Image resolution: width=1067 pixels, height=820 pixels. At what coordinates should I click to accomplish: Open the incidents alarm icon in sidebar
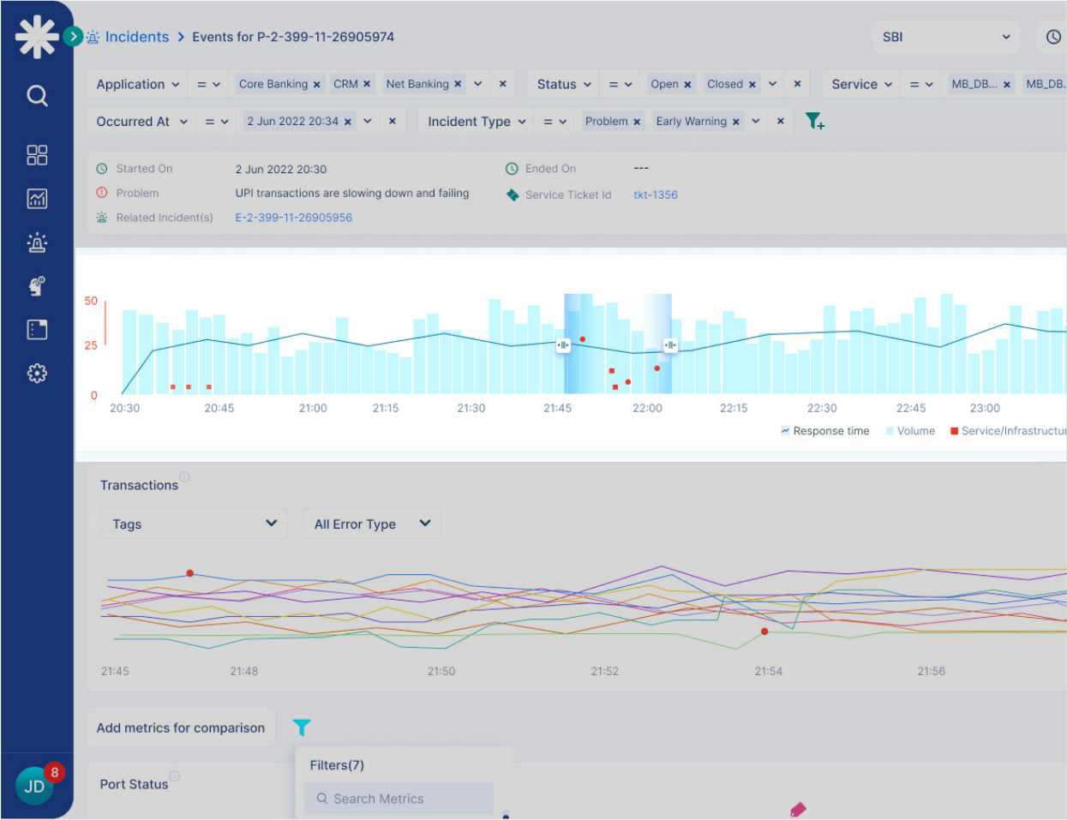click(x=37, y=242)
